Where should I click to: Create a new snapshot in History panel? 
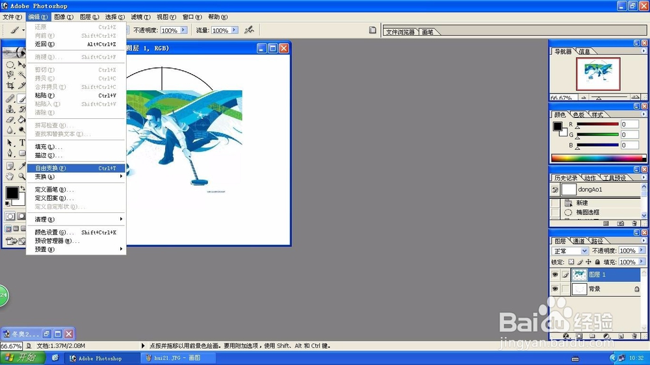(x=620, y=223)
